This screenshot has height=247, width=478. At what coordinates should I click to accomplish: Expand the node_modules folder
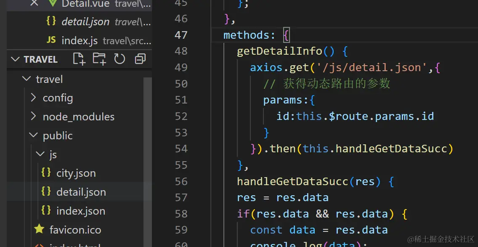[34, 117]
